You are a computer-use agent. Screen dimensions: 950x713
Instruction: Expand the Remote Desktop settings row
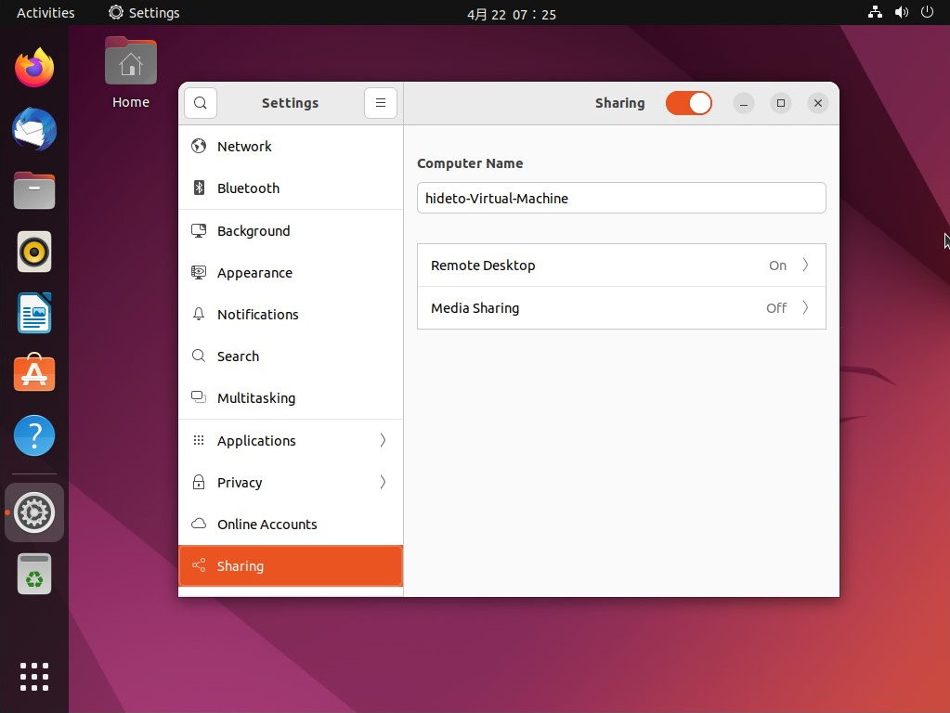click(x=621, y=265)
